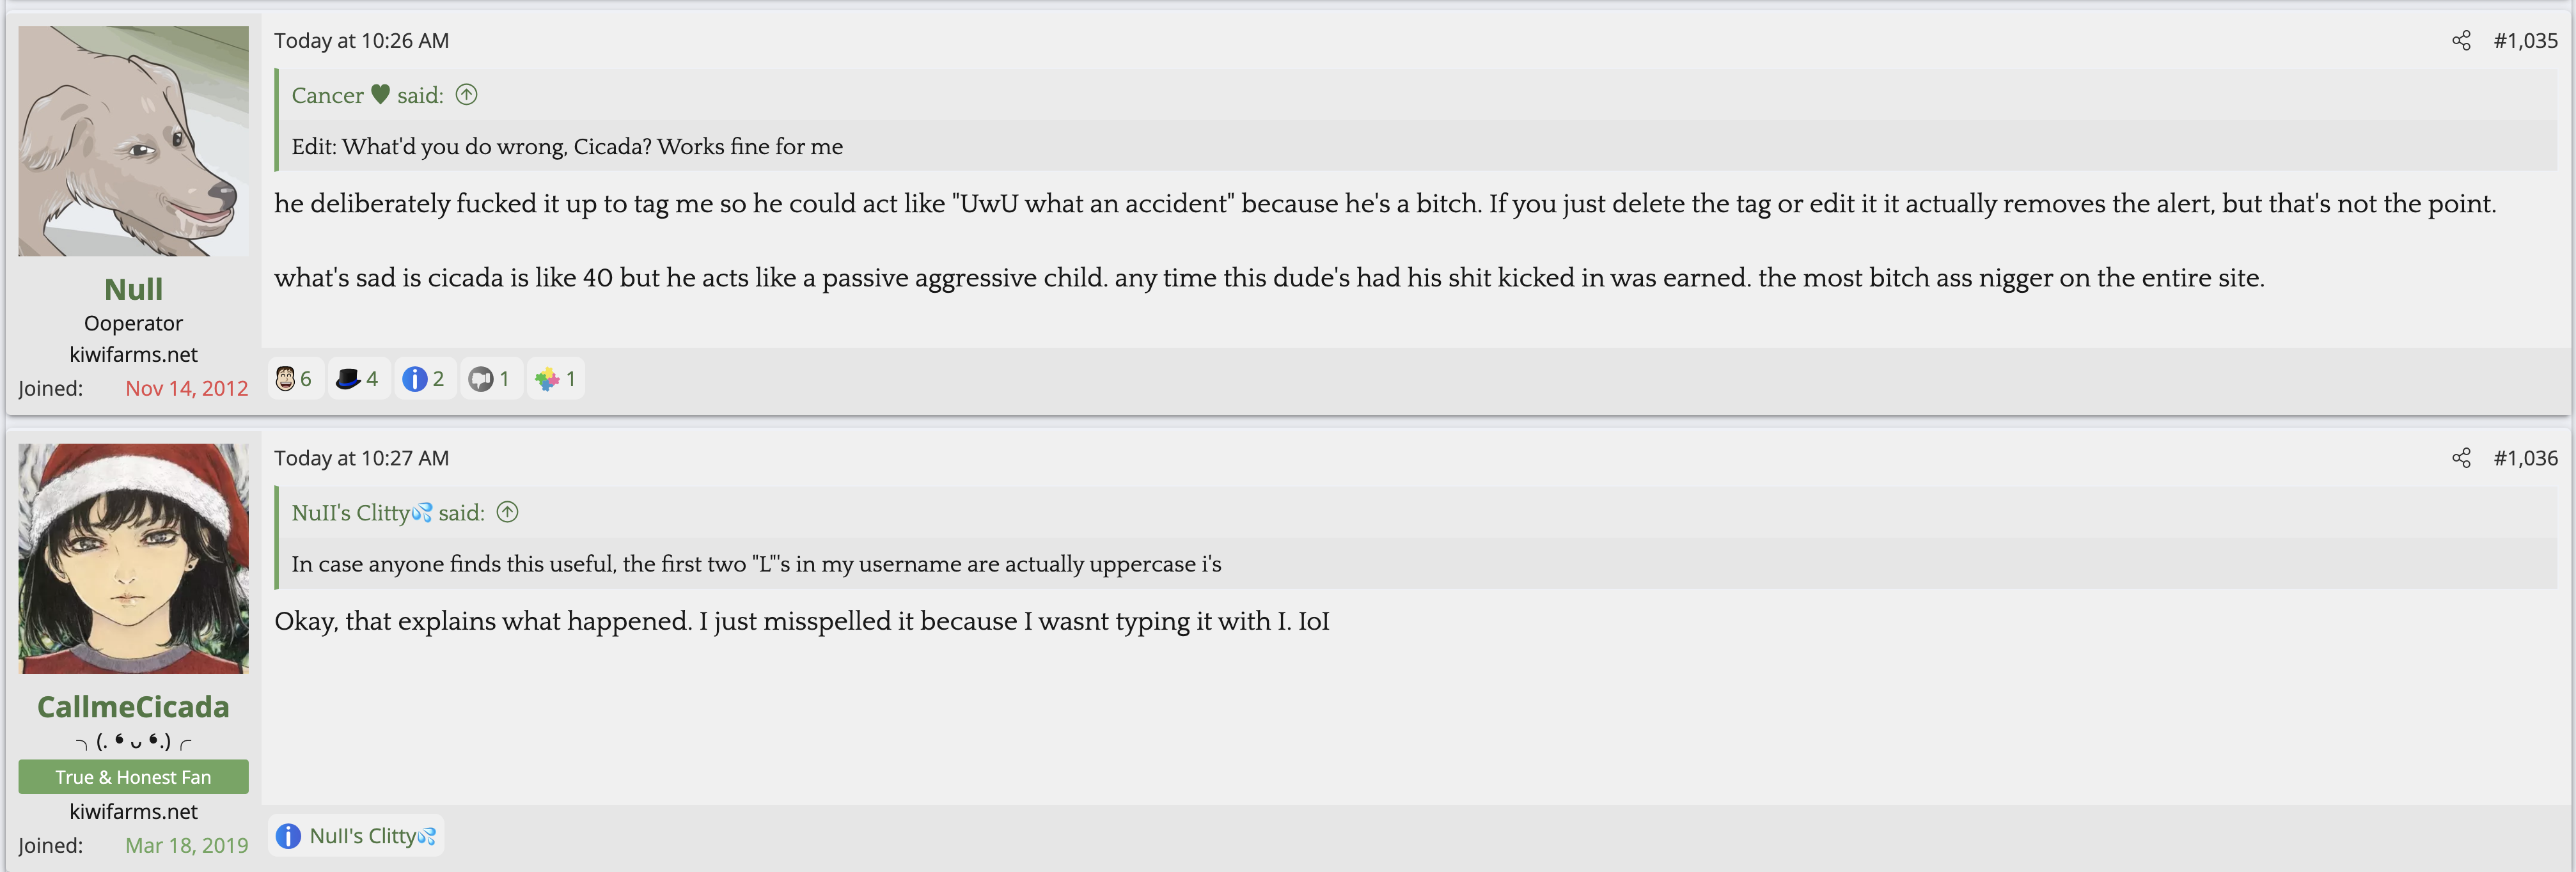The height and width of the screenshot is (872, 2576).
Task: Click the 'Today at 10:26 AM' timestamp
Action: pos(361,41)
